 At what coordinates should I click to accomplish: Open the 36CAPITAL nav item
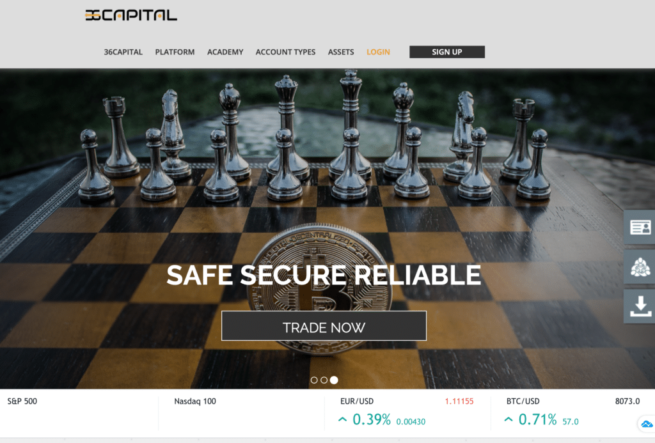coord(123,52)
